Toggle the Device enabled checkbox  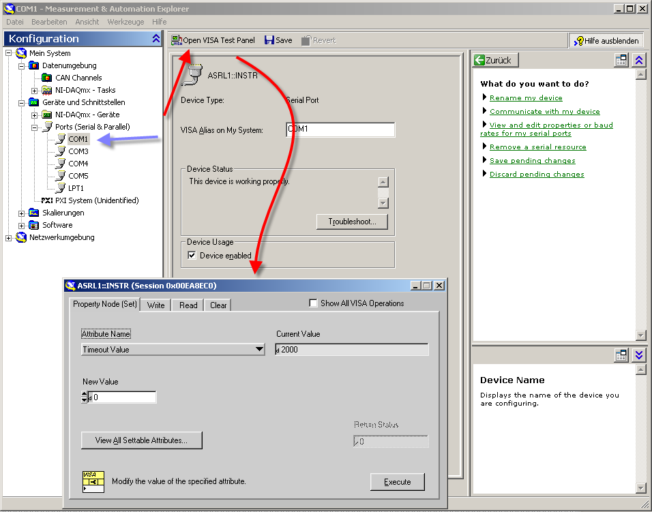pyautogui.click(x=192, y=255)
